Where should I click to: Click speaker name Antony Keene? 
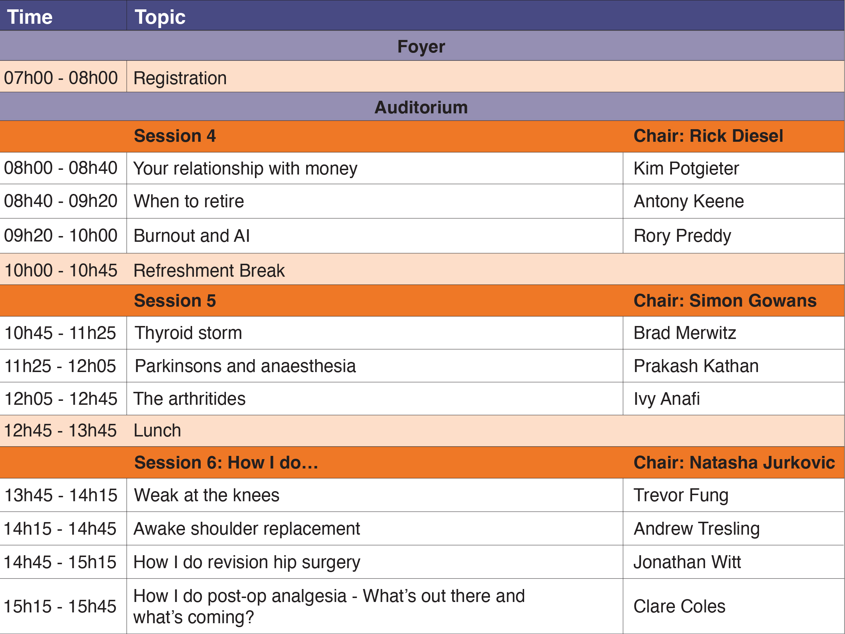point(689,201)
